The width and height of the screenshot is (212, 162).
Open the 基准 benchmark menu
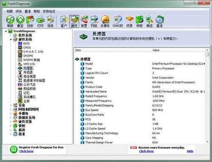coord(28,11)
